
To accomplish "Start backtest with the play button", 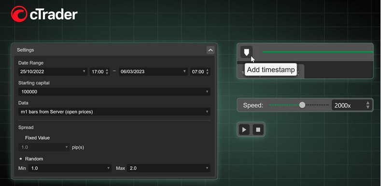I will [244, 129].
